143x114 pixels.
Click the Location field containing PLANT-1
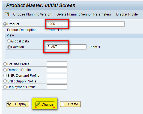tap(67, 47)
